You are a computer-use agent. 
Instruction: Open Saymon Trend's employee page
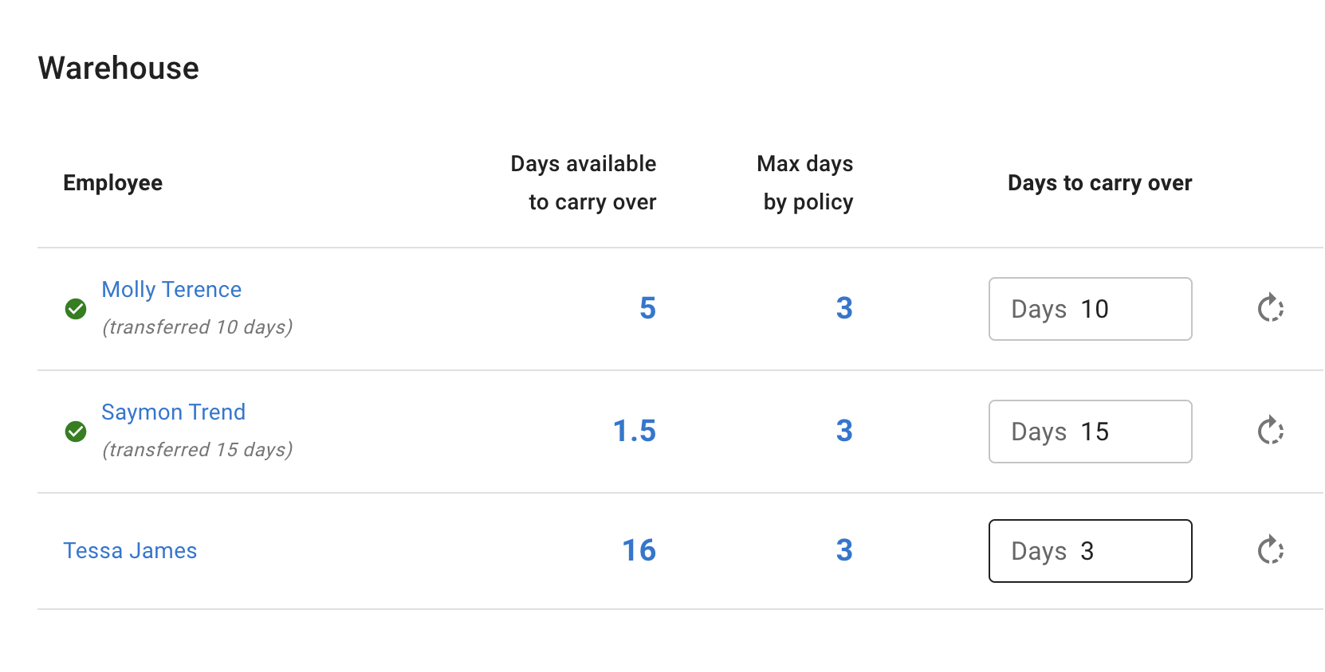173,412
